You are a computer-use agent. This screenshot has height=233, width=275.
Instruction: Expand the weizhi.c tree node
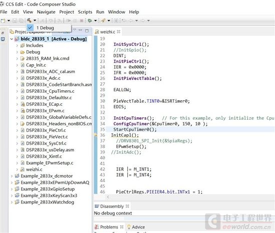pyautogui.click(x=17, y=169)
